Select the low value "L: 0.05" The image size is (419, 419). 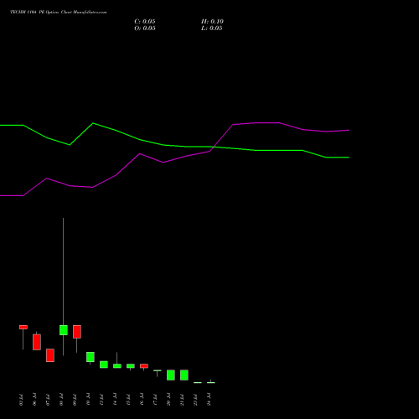[x=212, y=28]
